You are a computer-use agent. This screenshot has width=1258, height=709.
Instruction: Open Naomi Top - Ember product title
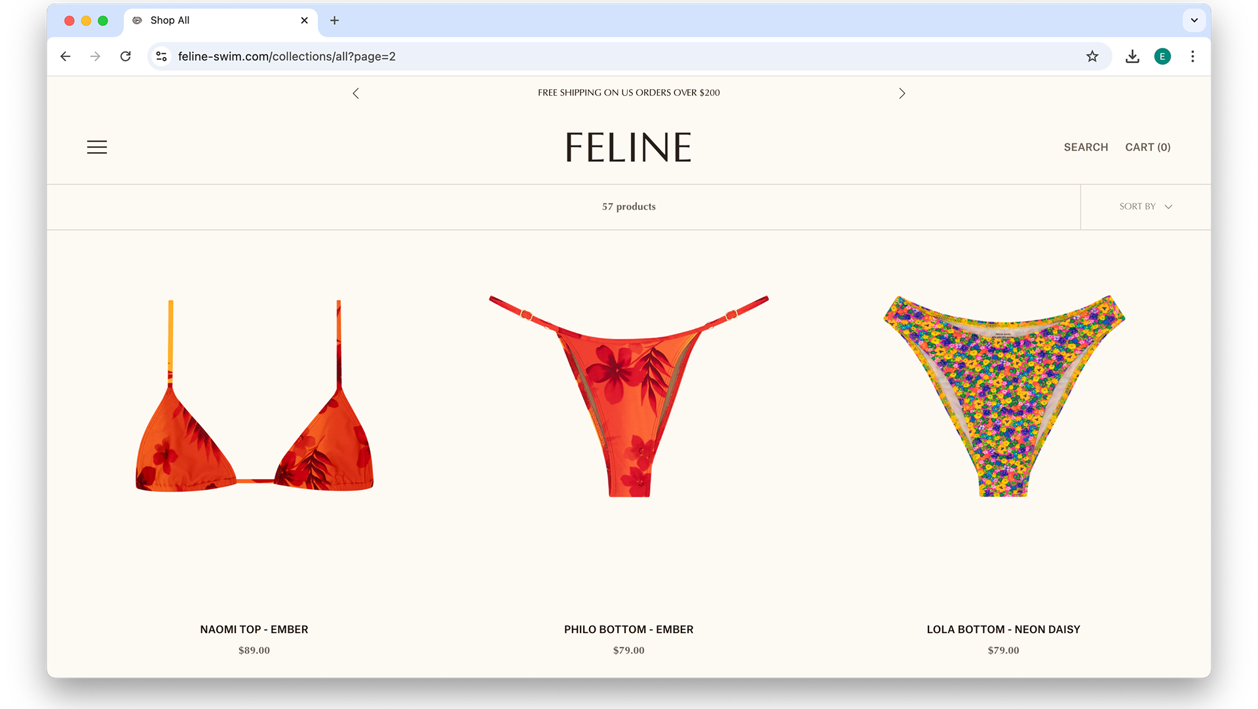(254, 629)
